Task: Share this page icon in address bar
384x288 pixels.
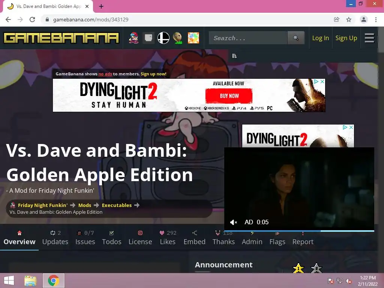Action: [336, 19]
